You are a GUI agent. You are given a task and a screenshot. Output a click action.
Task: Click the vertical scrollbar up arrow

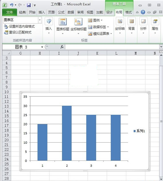coord(161,55)
